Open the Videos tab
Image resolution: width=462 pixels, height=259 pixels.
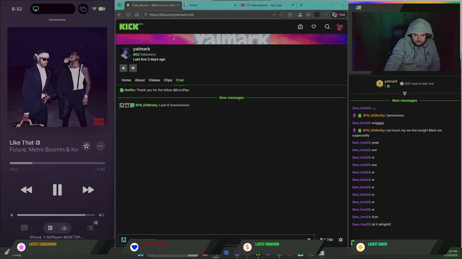(x=154, y=80)
